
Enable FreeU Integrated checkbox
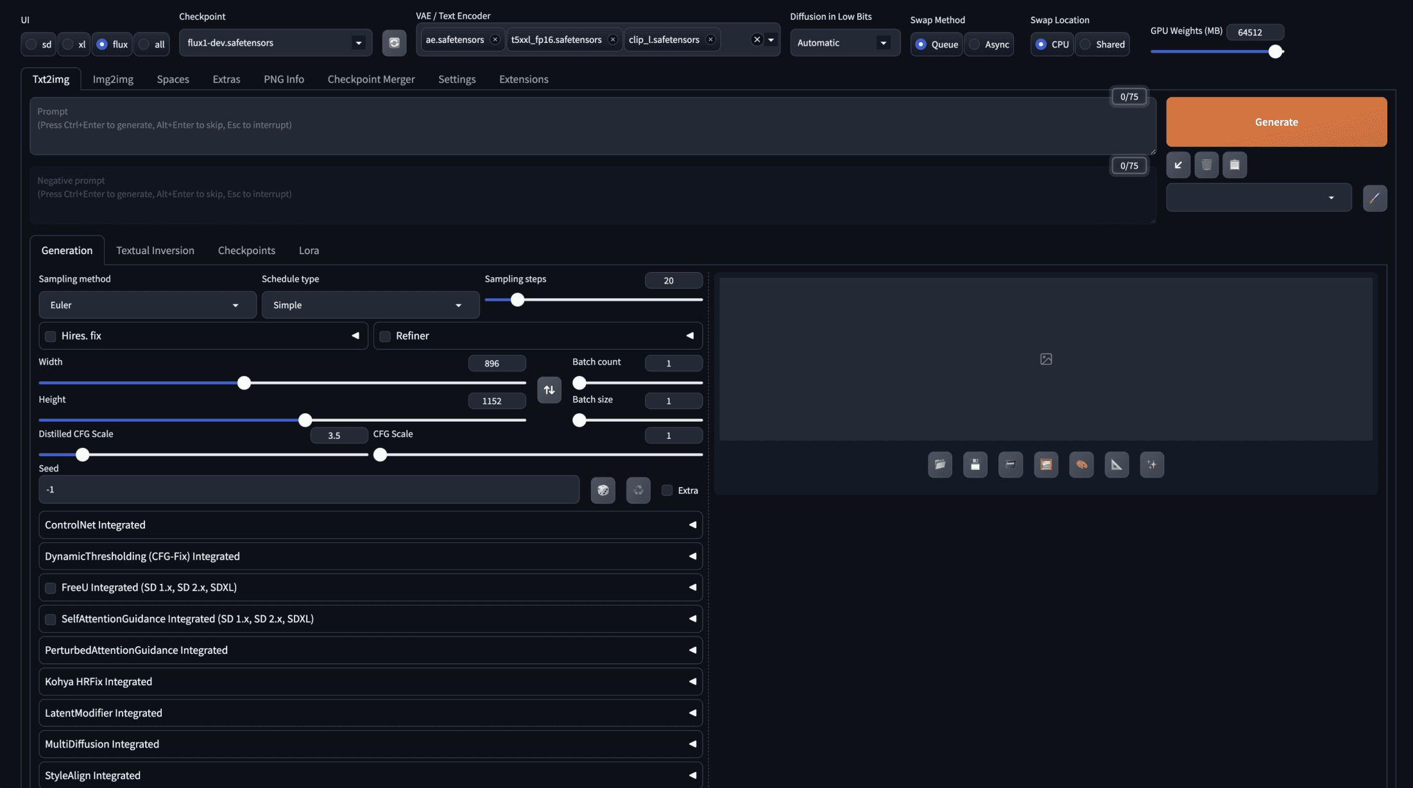coord(51,588)
